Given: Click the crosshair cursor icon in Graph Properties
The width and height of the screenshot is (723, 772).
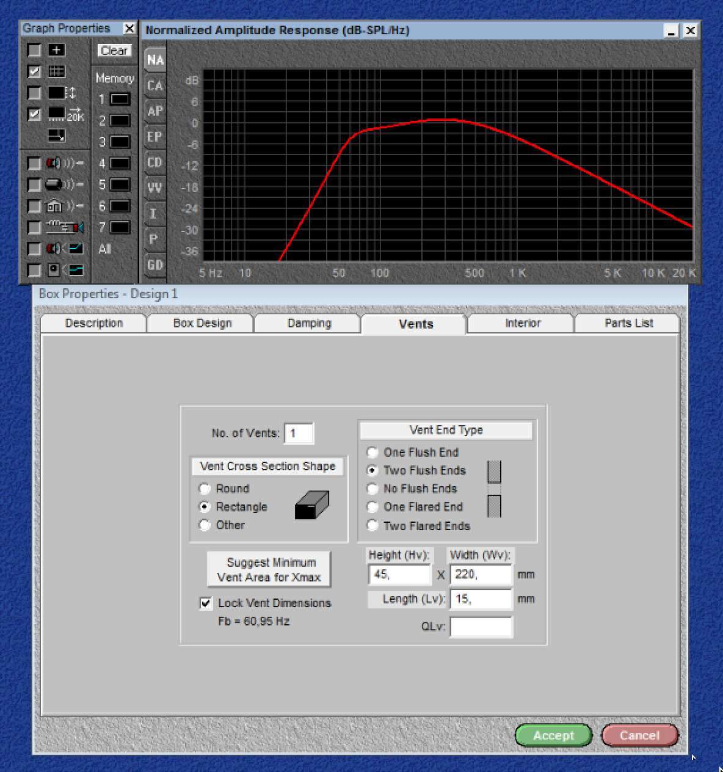Looking at the screenshot, I should [x=57, y=50].
